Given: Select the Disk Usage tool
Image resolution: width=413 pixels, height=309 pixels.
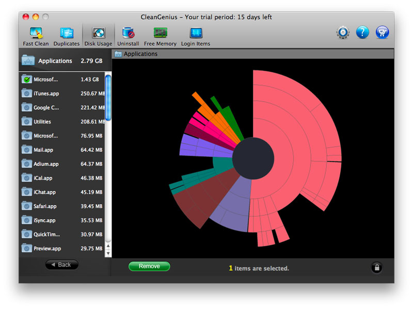Looking at the screenshot, I should tap(98, 36).
